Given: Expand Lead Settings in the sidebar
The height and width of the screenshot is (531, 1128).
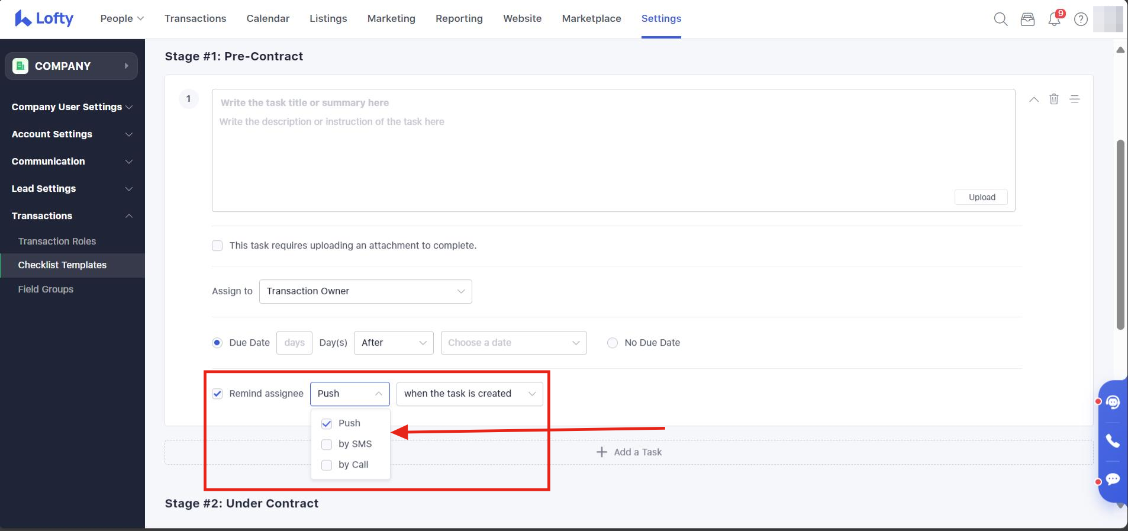Looking at the screenshot, I should pos(72,188).
